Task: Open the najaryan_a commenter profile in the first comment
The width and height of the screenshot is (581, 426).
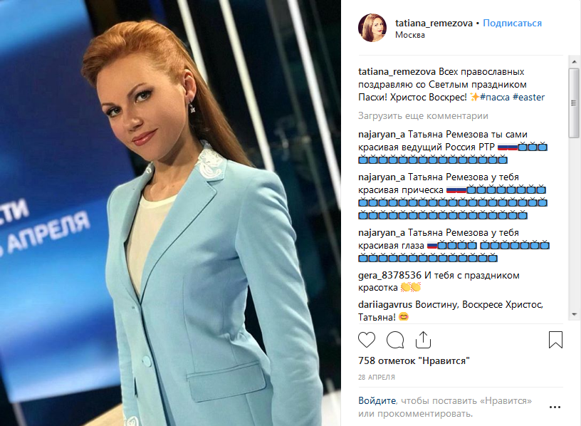Action: (x=382, y=134)
